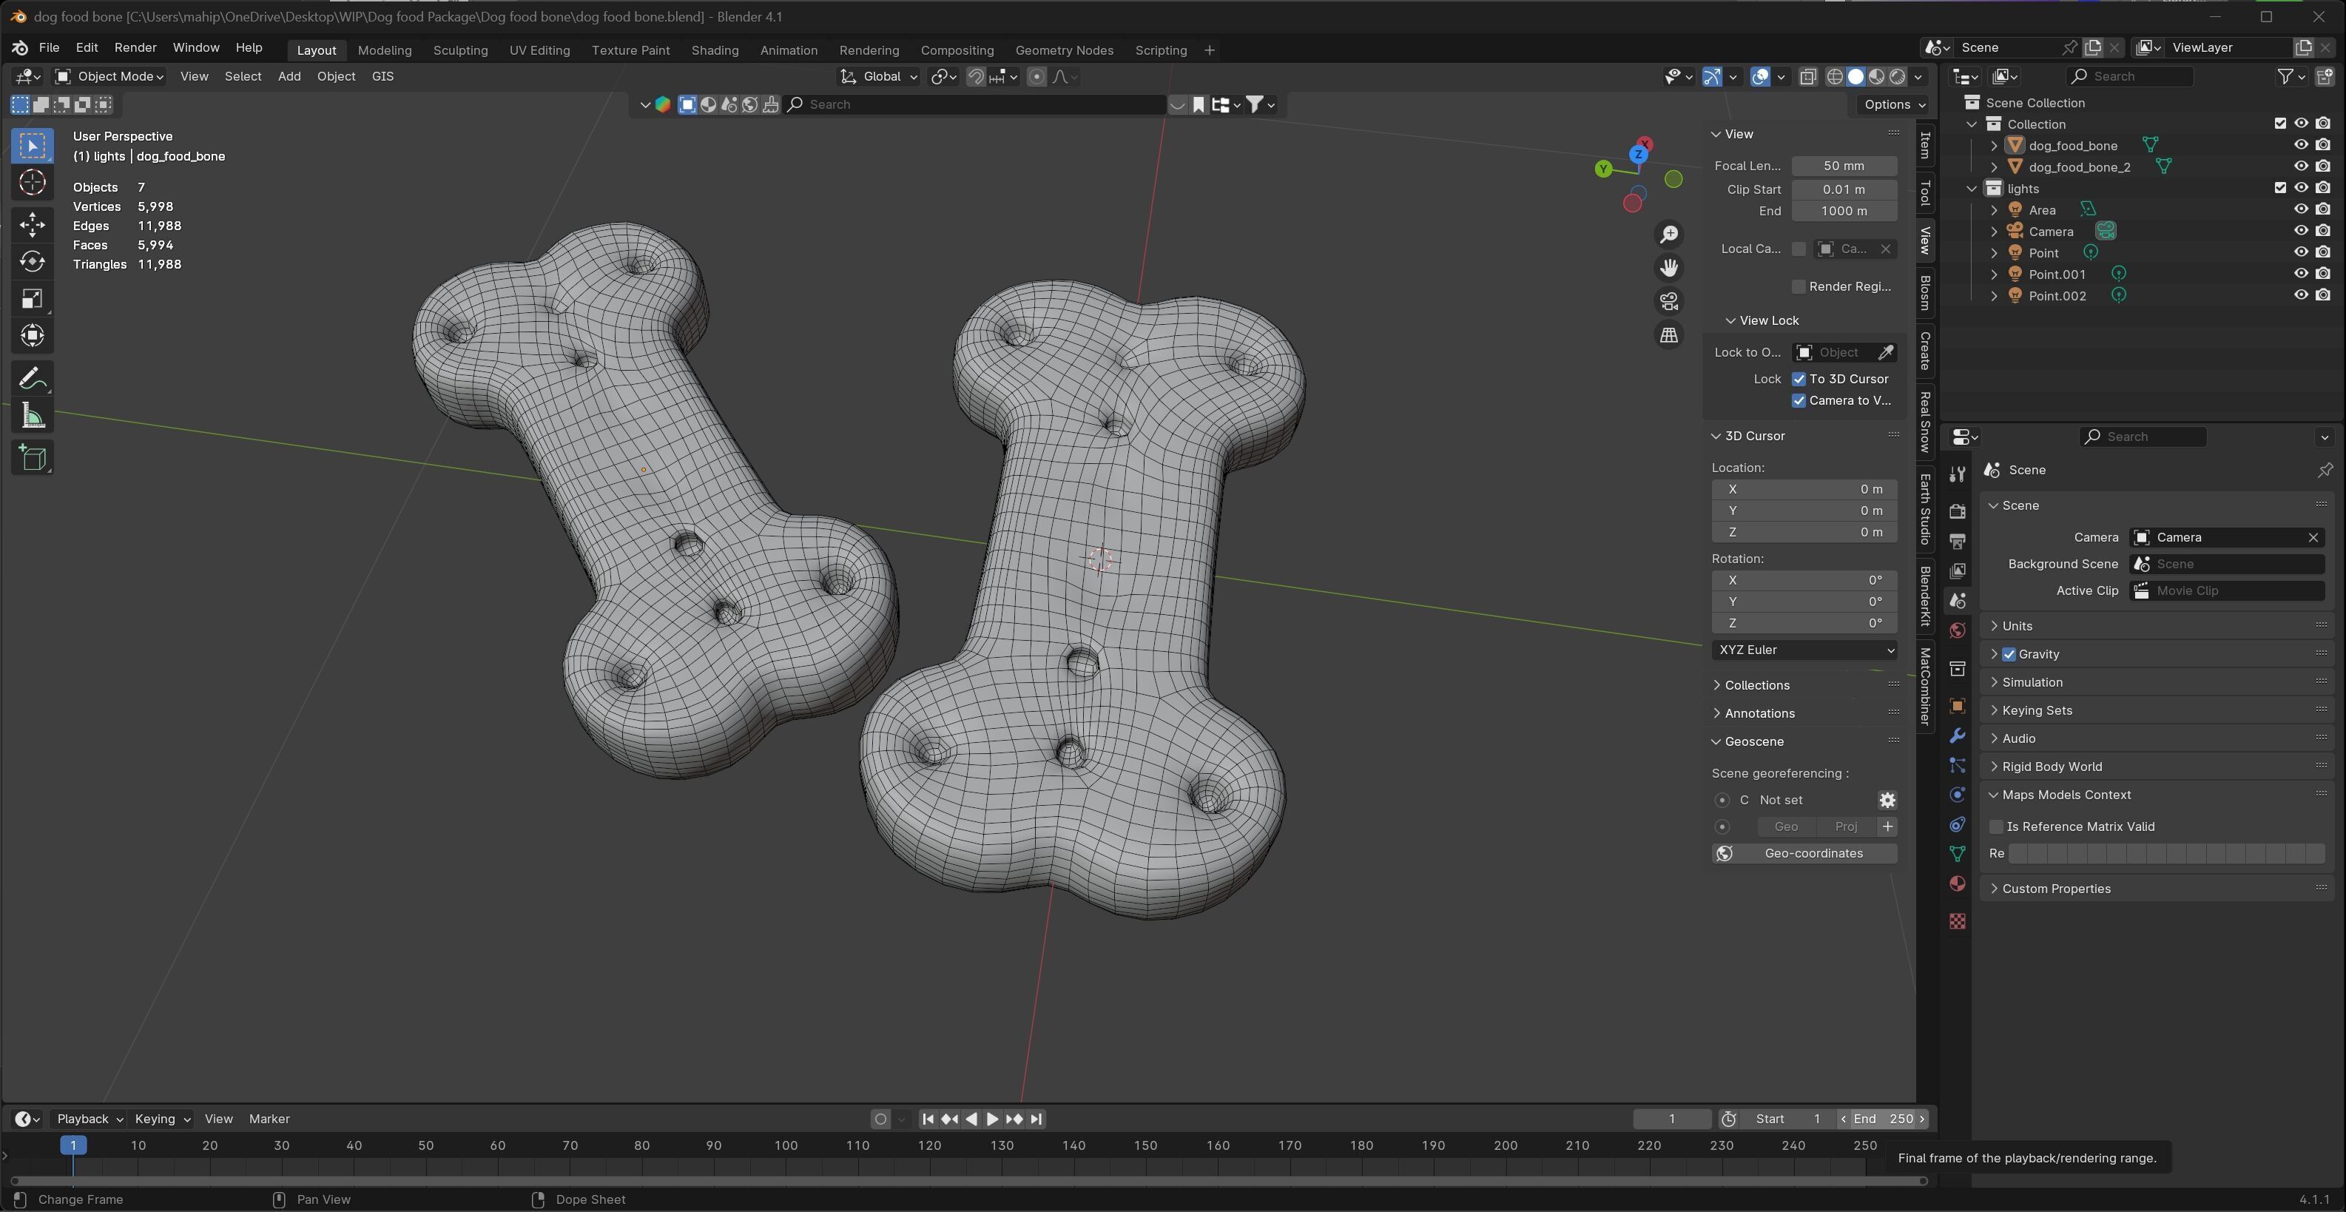Image resolution: width=2346 pixels, height=1212 pixels.
Task: Open the Modifiers wrench properties tab
Action: (x=1957, y=735)
